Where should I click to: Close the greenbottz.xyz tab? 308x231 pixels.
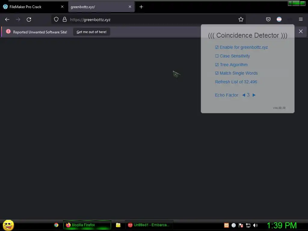pyautogui.click(x=130, y=7)
